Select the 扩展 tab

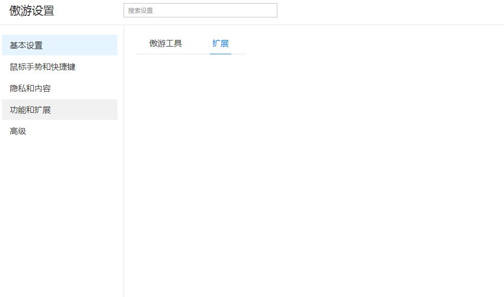(220, 44)
